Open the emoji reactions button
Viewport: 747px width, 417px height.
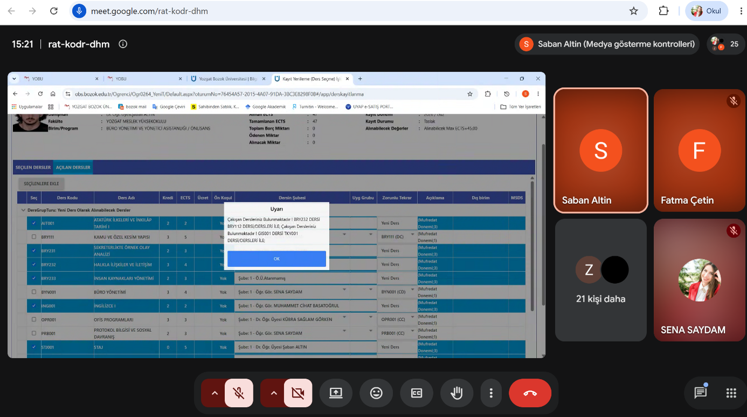pos(376,393)
